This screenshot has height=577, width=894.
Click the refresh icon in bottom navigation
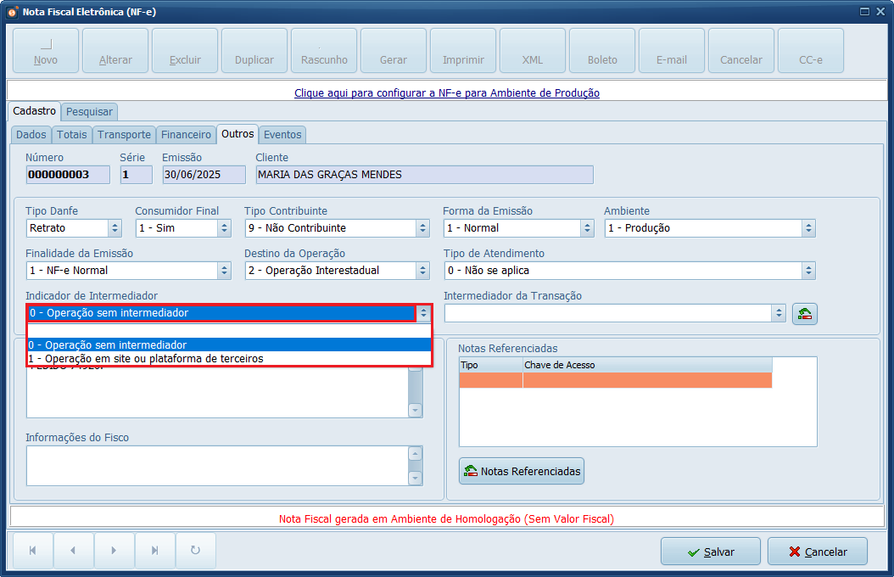click(195, 551)
